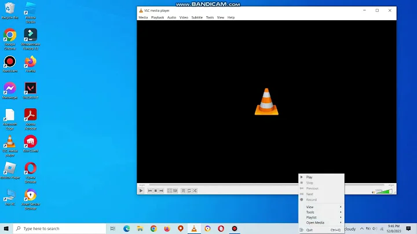Mute audio via the speaker icon in VLC

point(374,192)
